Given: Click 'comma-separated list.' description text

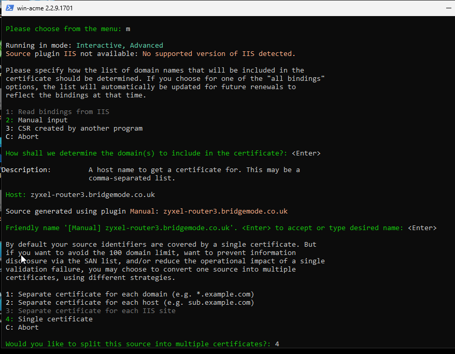Looking at the screenshot, I should click(x=132, y=178).
